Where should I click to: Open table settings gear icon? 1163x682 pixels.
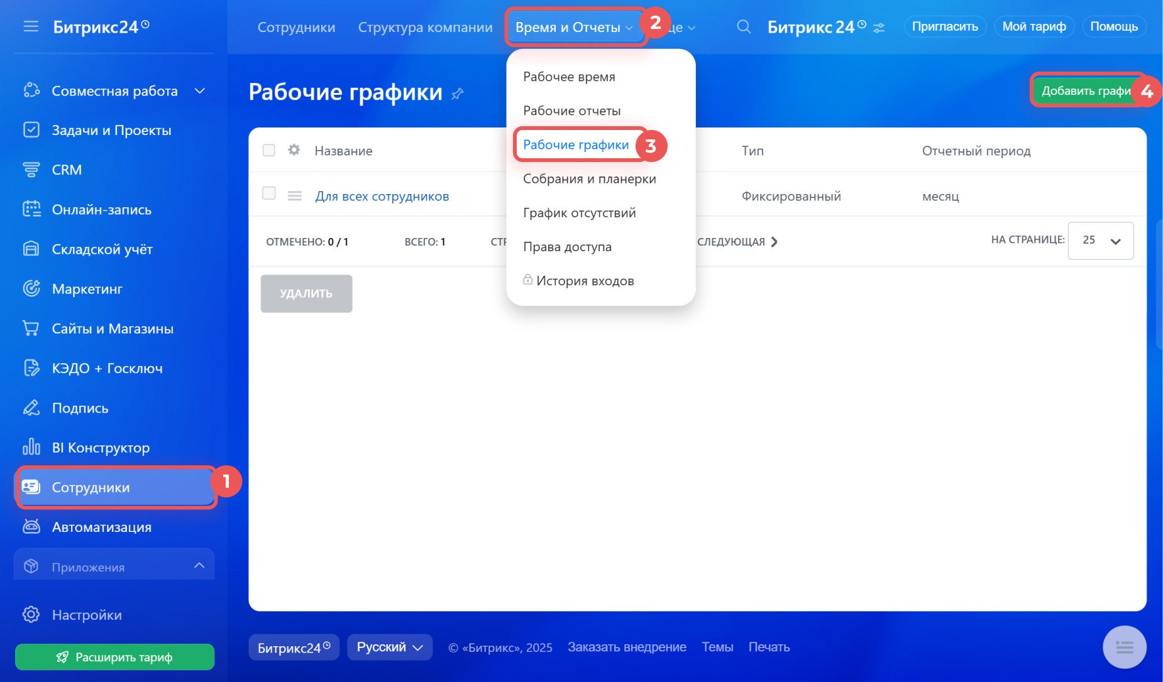click(x=294, y=150)
